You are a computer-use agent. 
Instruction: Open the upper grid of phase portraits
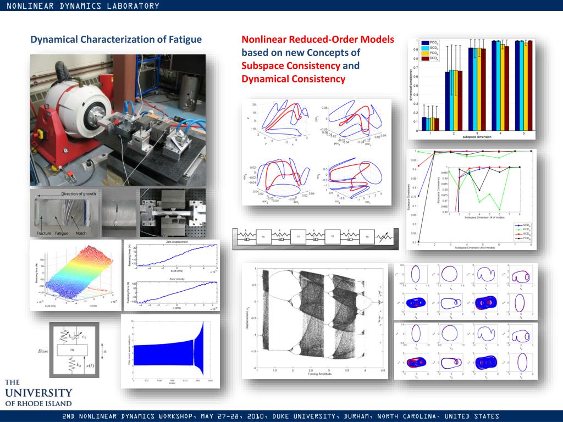click(x=466, y=291)
